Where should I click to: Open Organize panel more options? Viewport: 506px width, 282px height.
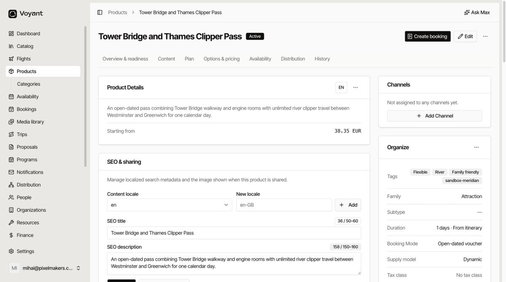click(x=476, y=148)
